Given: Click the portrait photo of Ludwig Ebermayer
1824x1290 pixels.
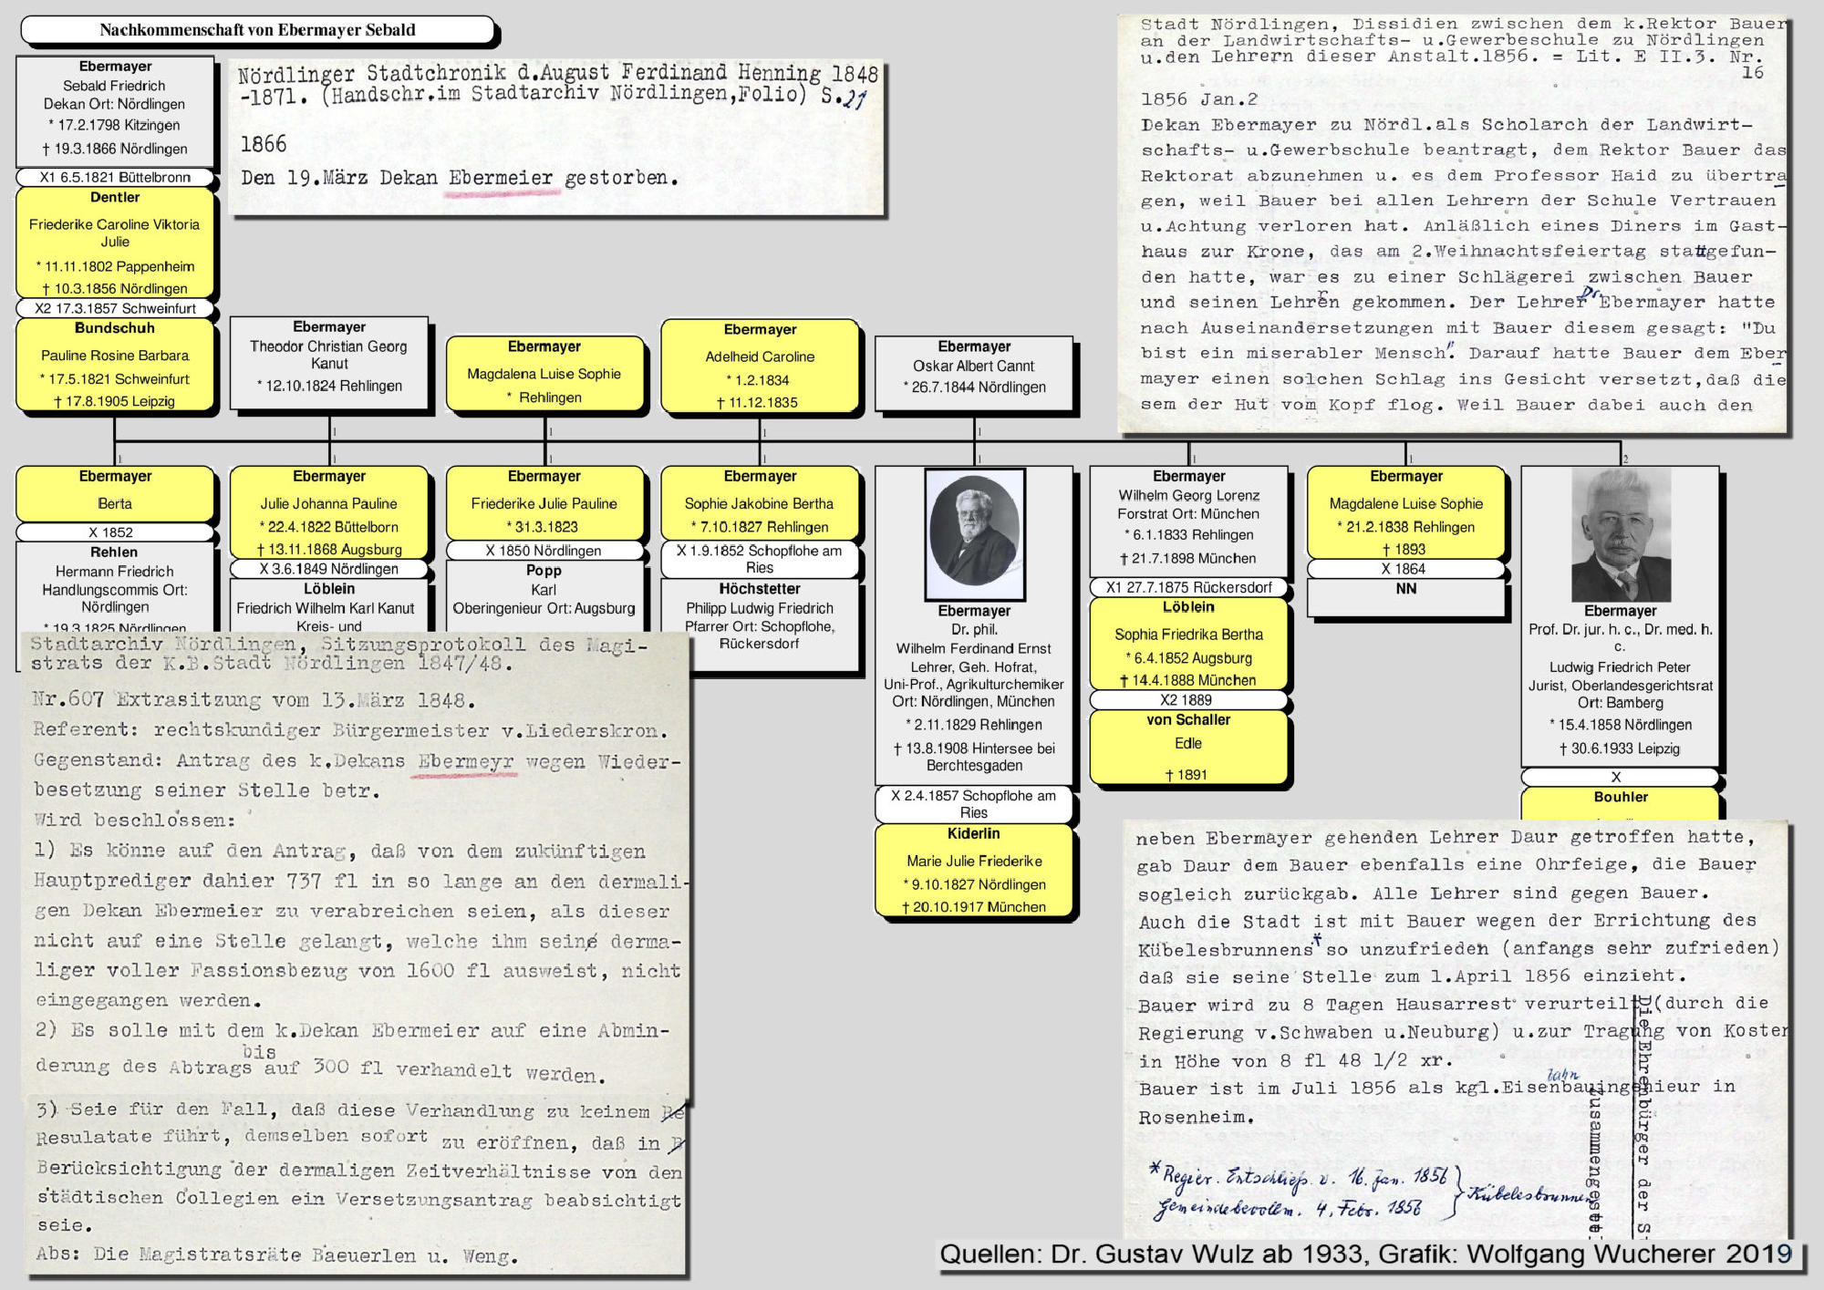Looking at the screenshot, I should [1620, 534].
